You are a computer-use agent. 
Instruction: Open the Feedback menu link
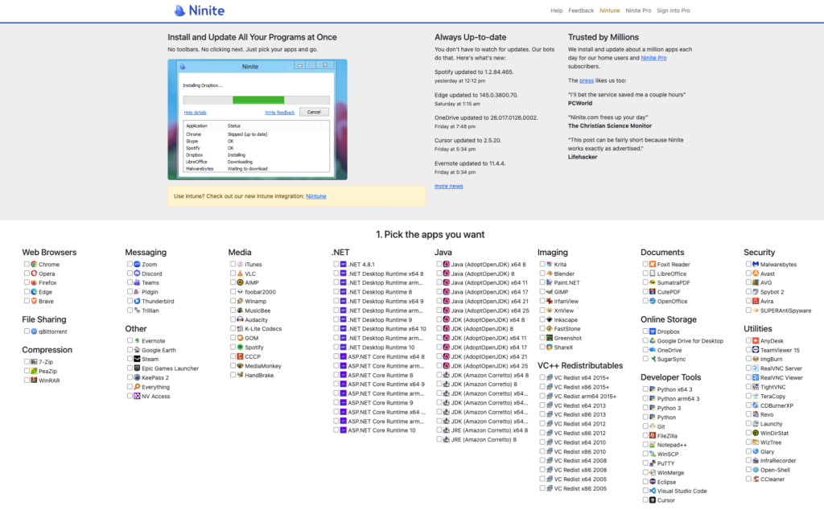[x=581, y=10]
